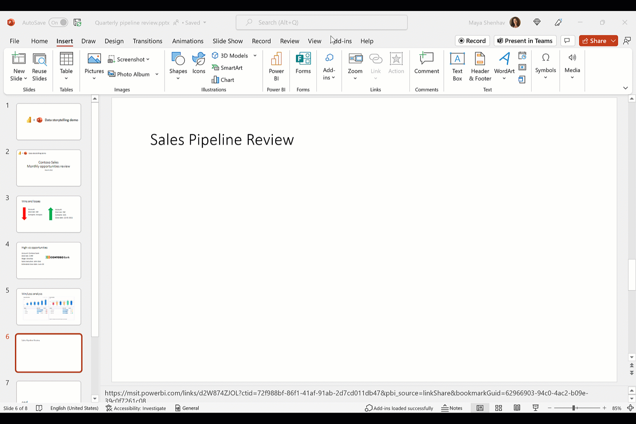Switch to the Animations tab
The width and height of the screenshot is (636, 424).
coord(188,41)
